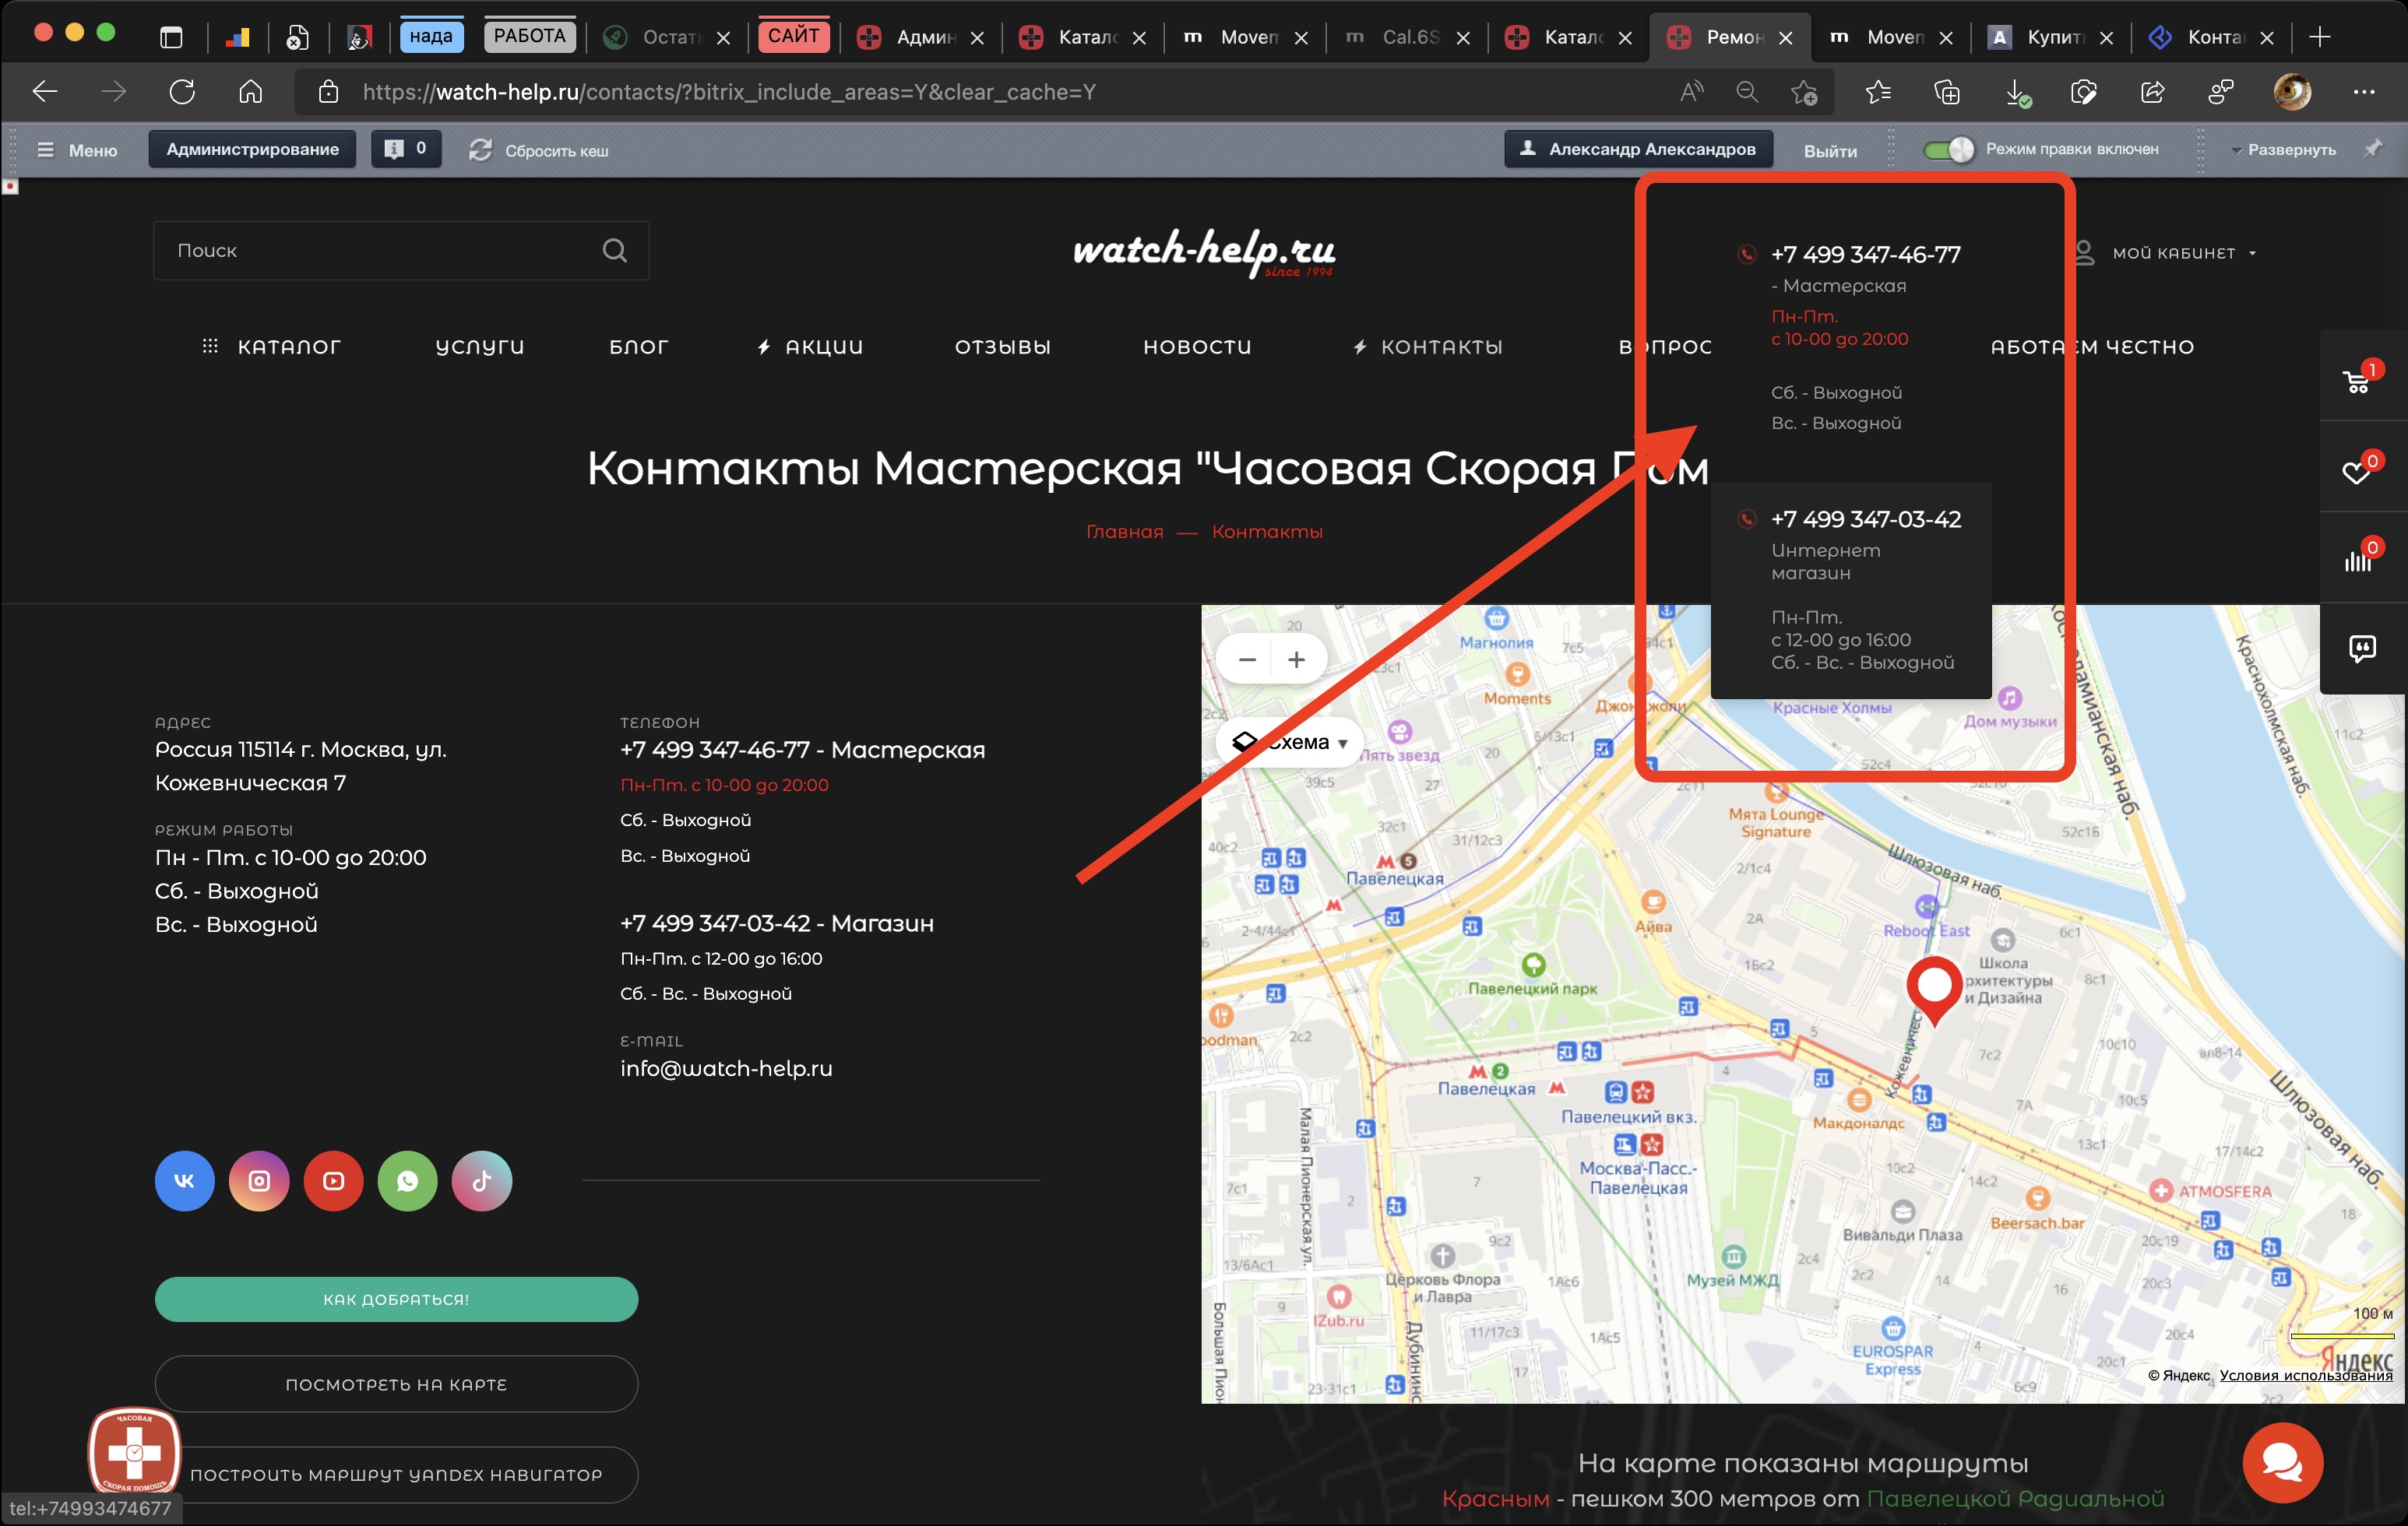Image resolution: width=2408 pixels, height=1526 pixels.
Task: Open Блог navigation item
Action: coord(639,347)
